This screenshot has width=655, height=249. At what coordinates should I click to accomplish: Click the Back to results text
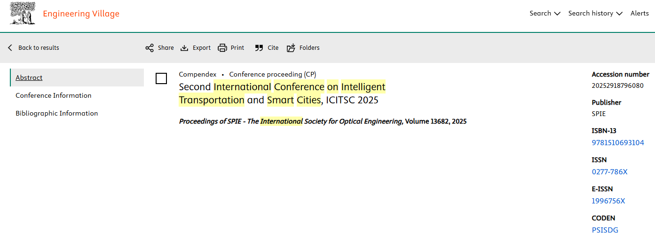[x=39, y=48]
